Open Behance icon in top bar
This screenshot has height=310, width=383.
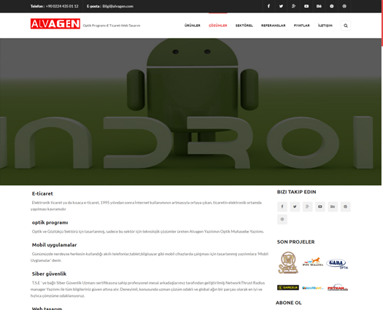click(x=319, y=6)
